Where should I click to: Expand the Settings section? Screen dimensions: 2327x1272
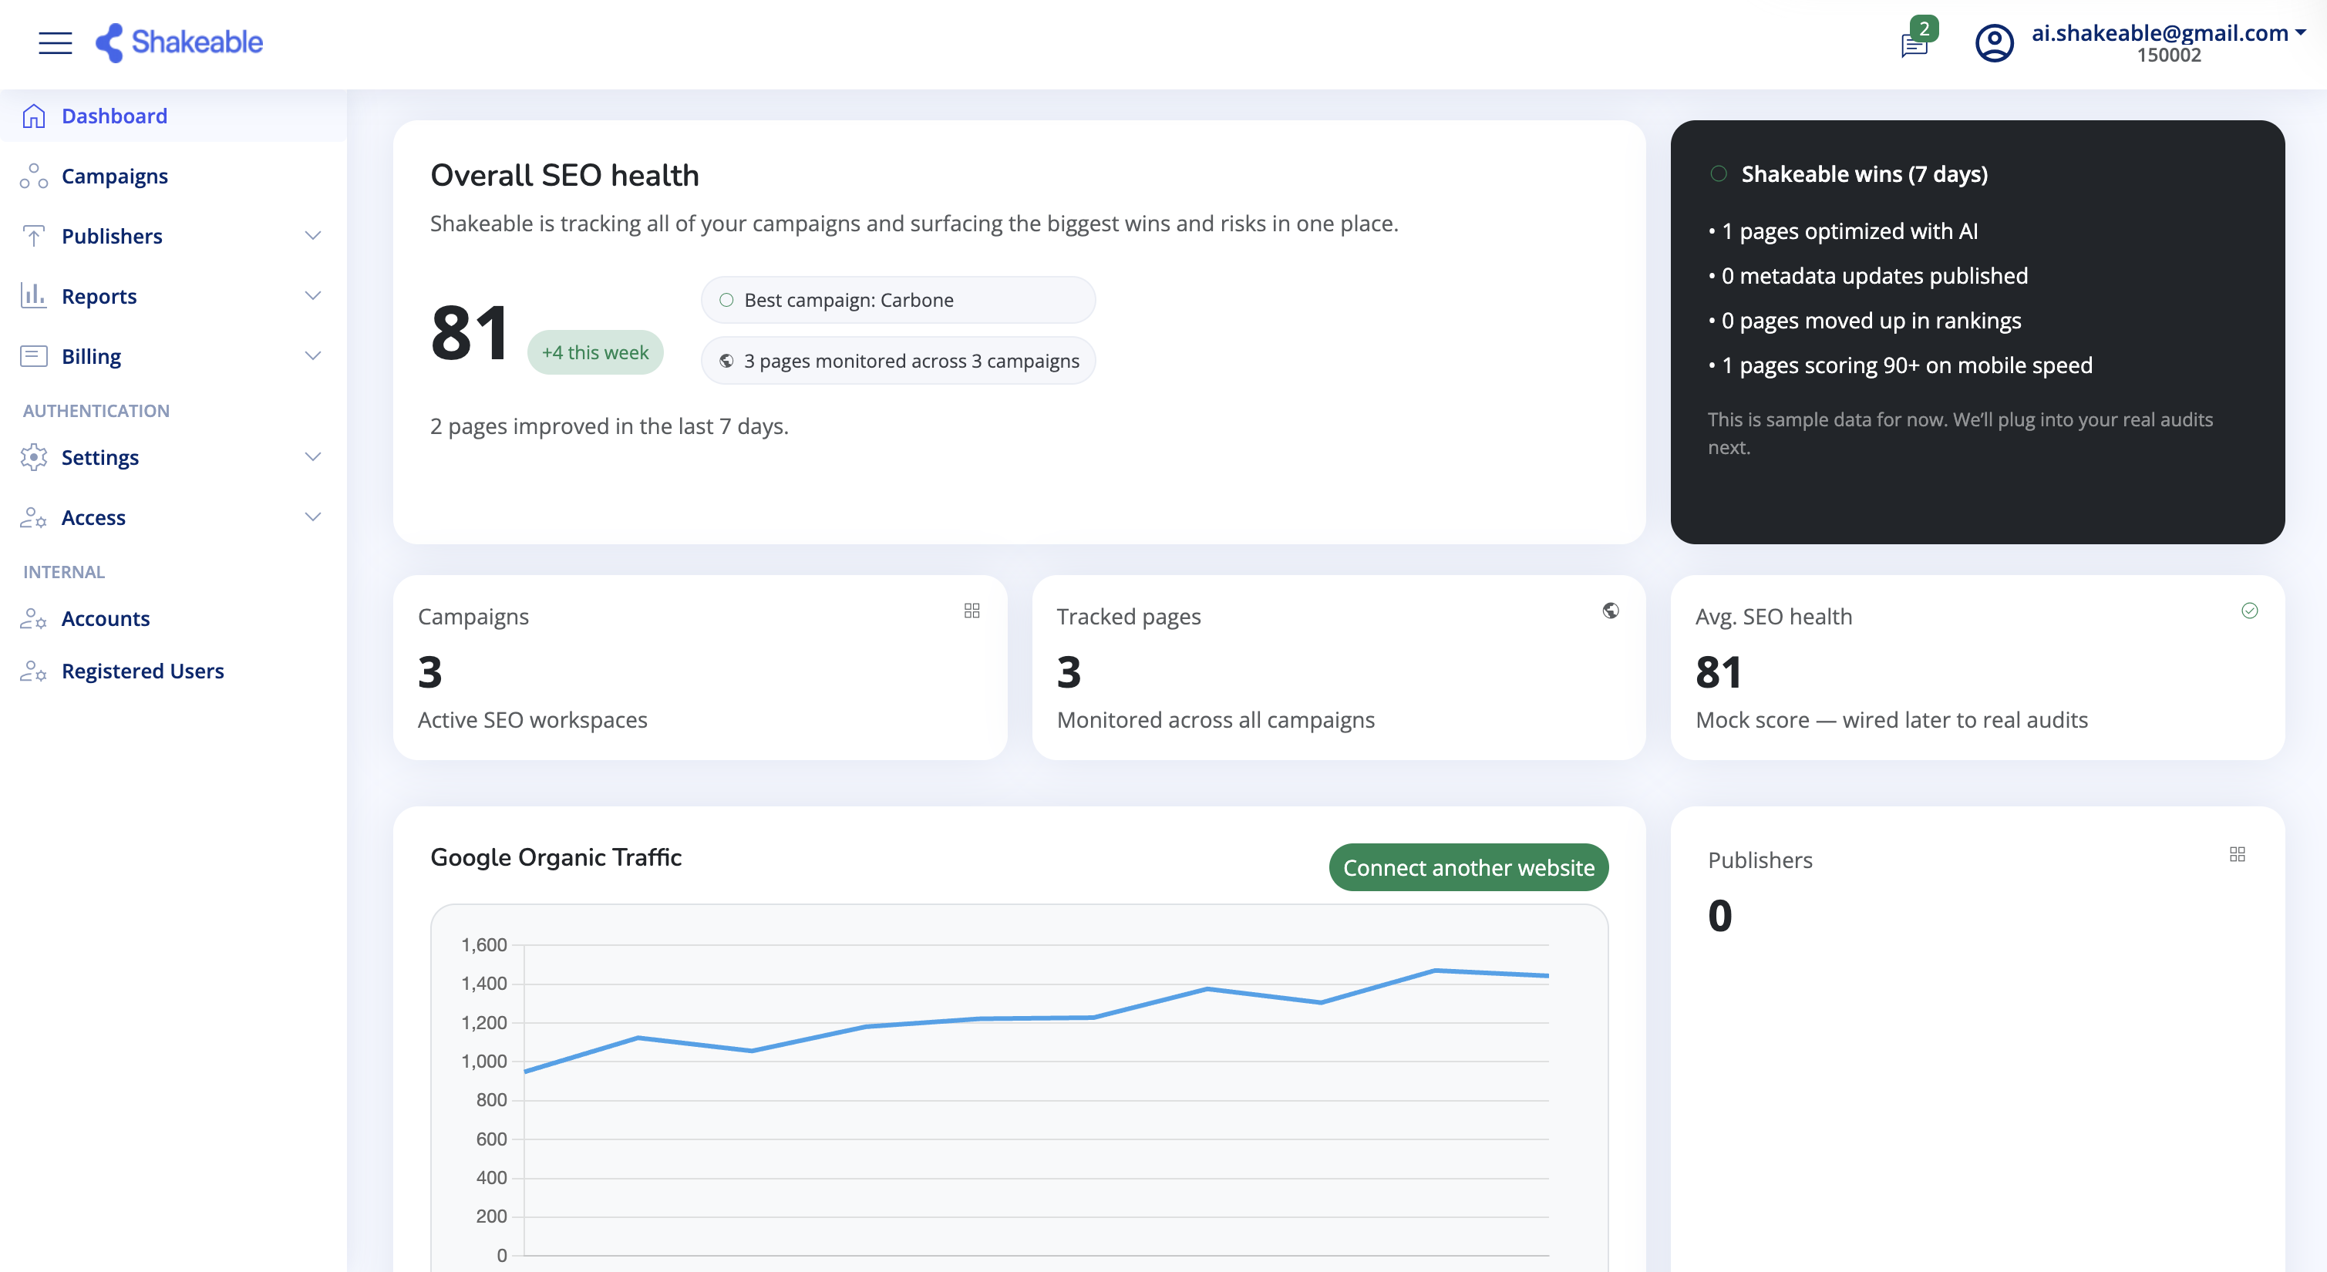(312, 457)
